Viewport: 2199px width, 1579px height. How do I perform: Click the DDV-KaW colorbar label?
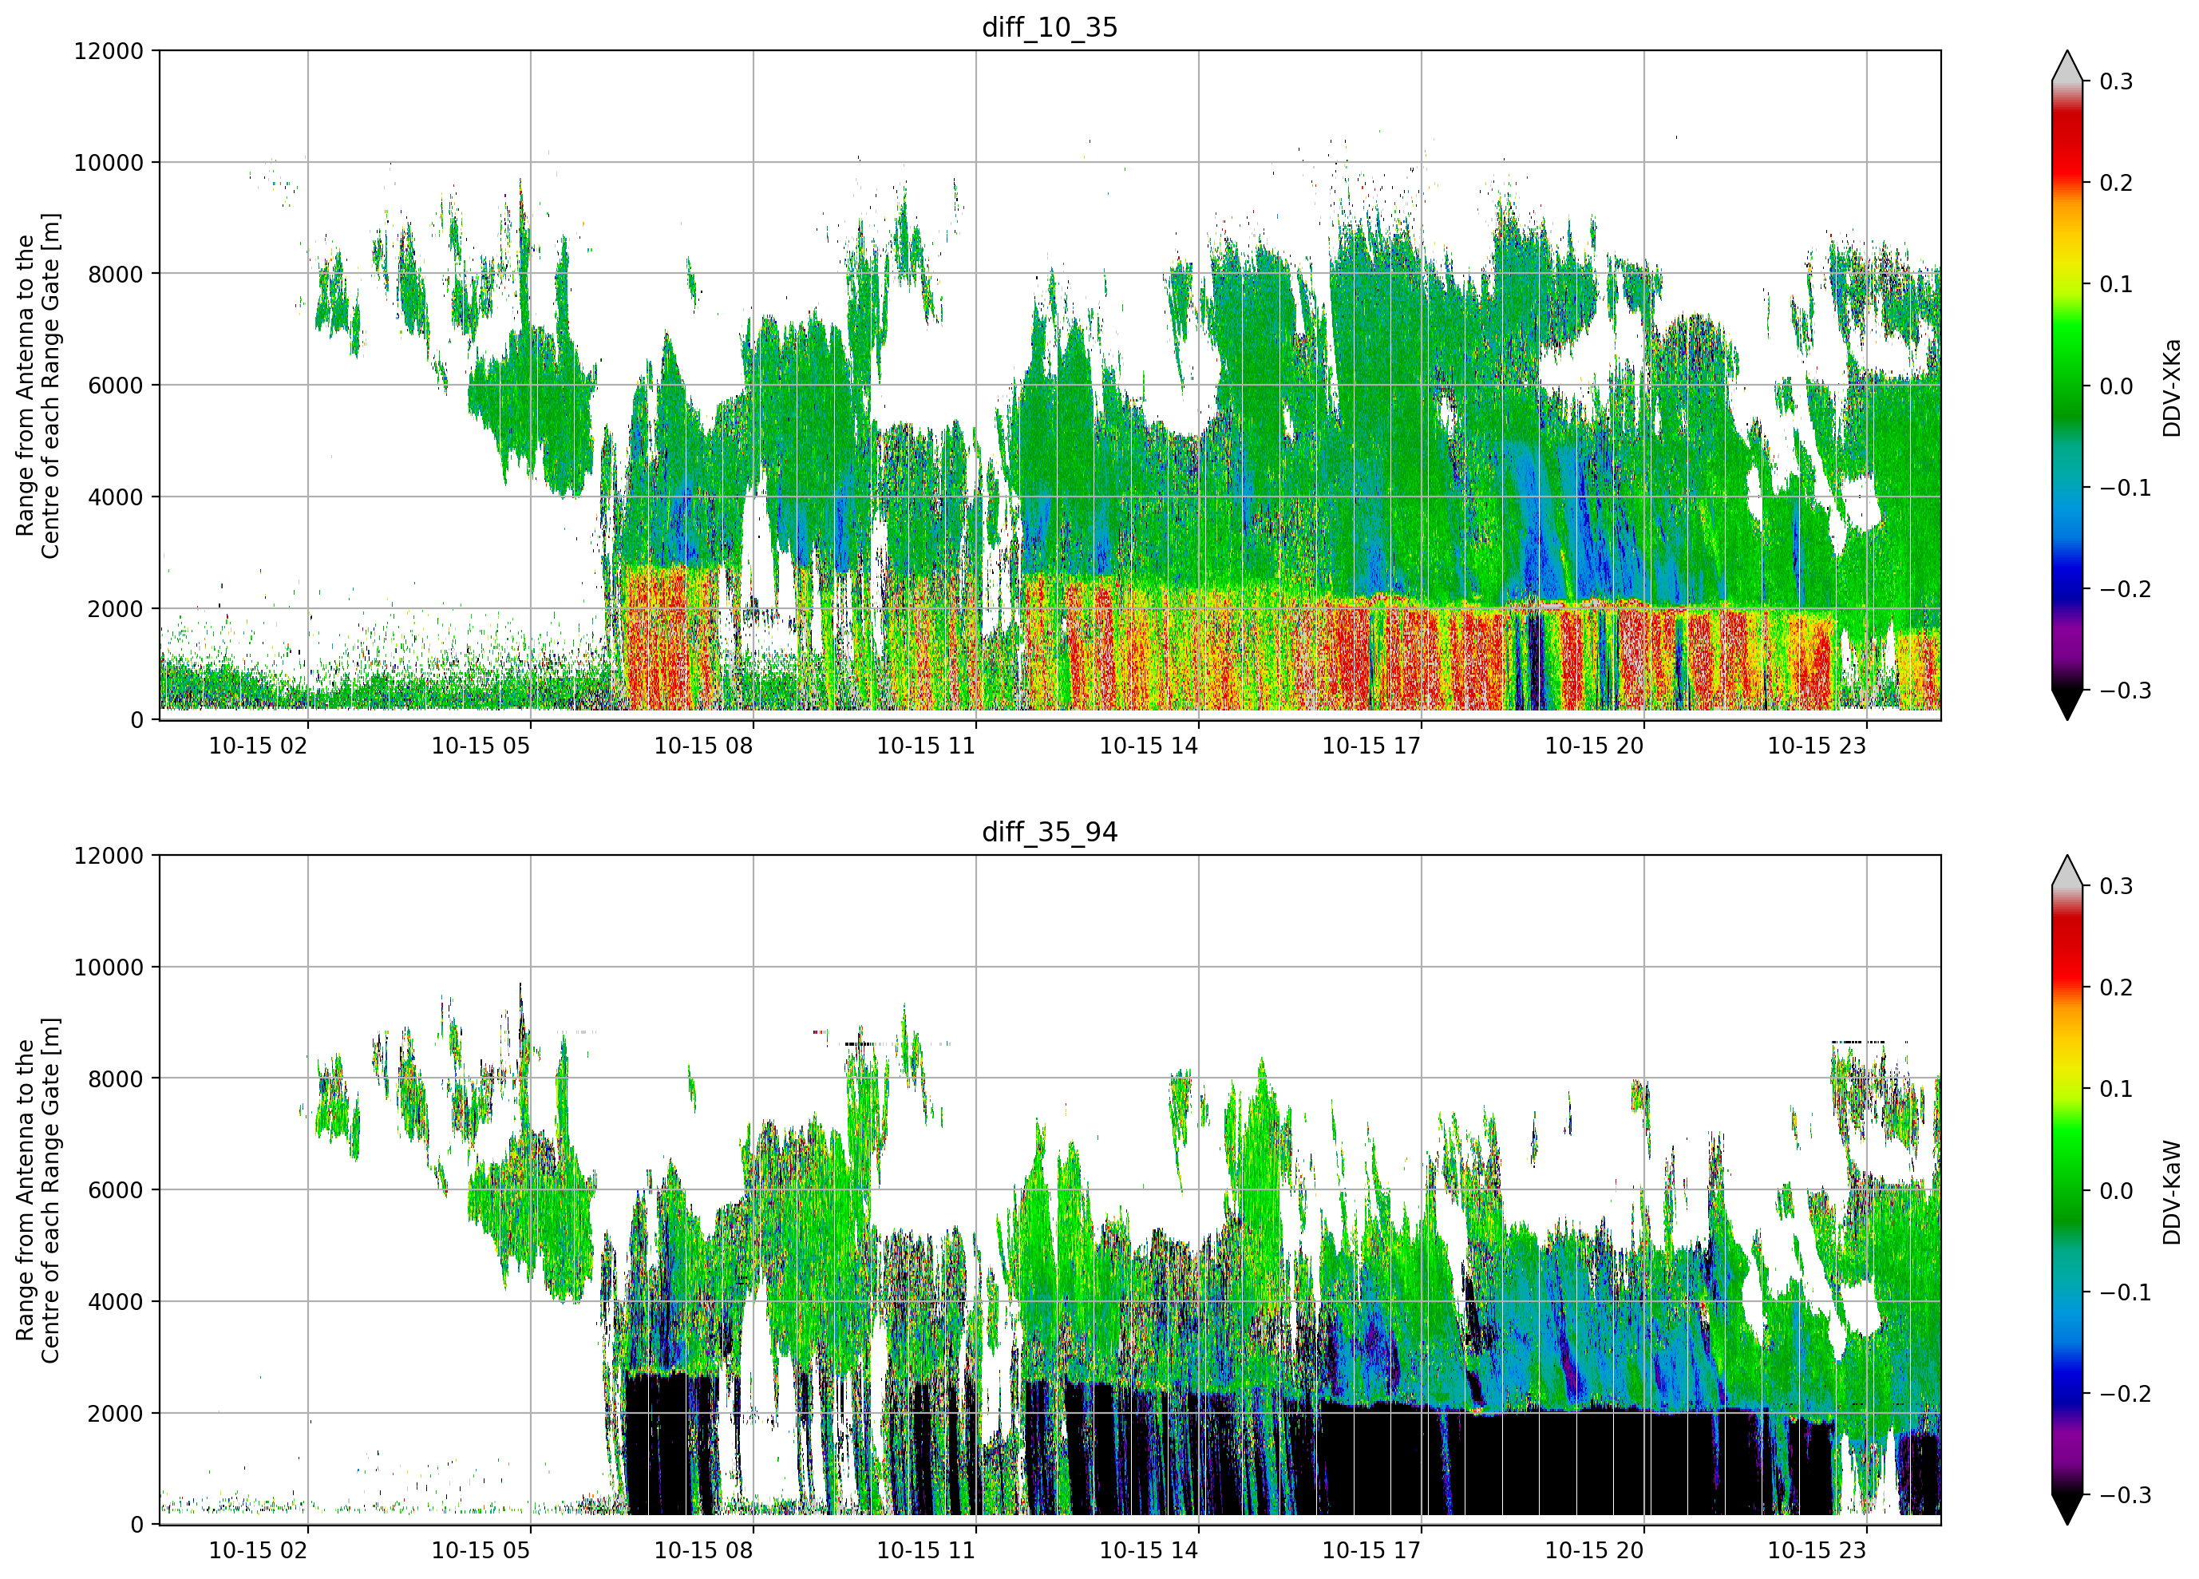2172,1192
